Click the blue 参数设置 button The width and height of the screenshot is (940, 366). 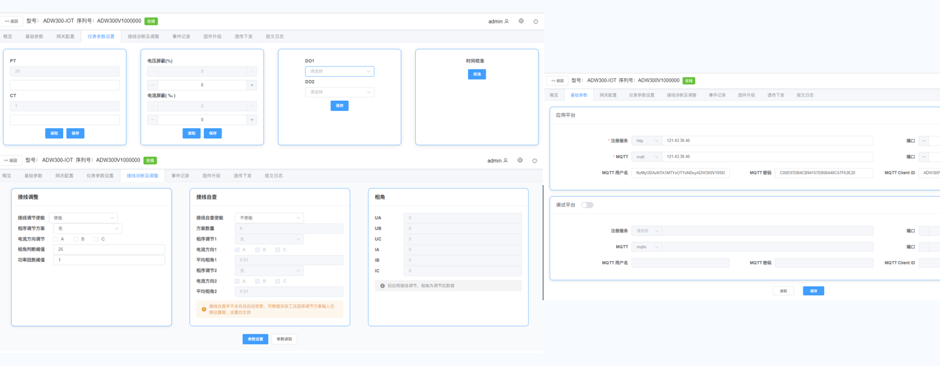tap(255, 339)
